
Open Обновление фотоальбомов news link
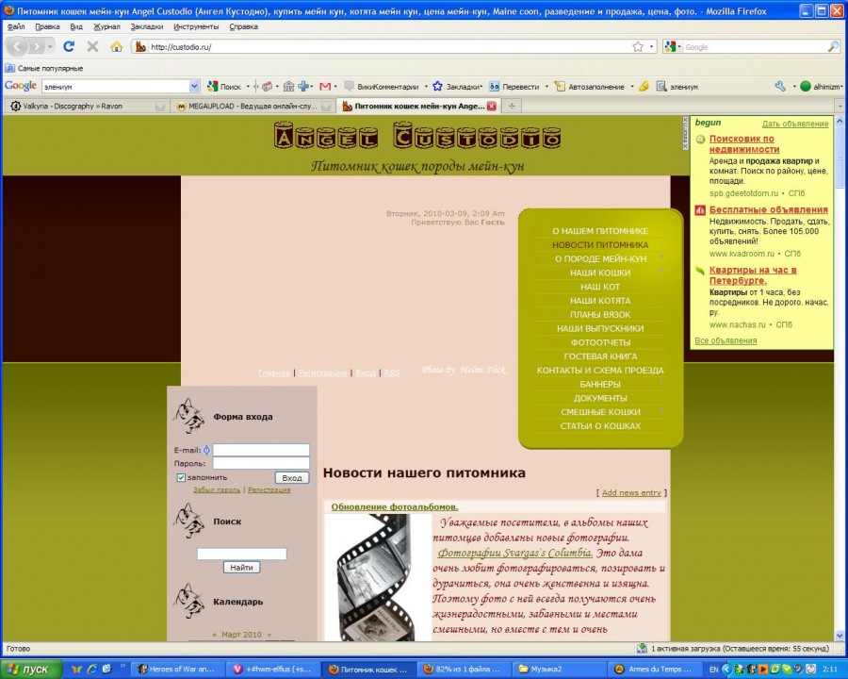[394, 506]
